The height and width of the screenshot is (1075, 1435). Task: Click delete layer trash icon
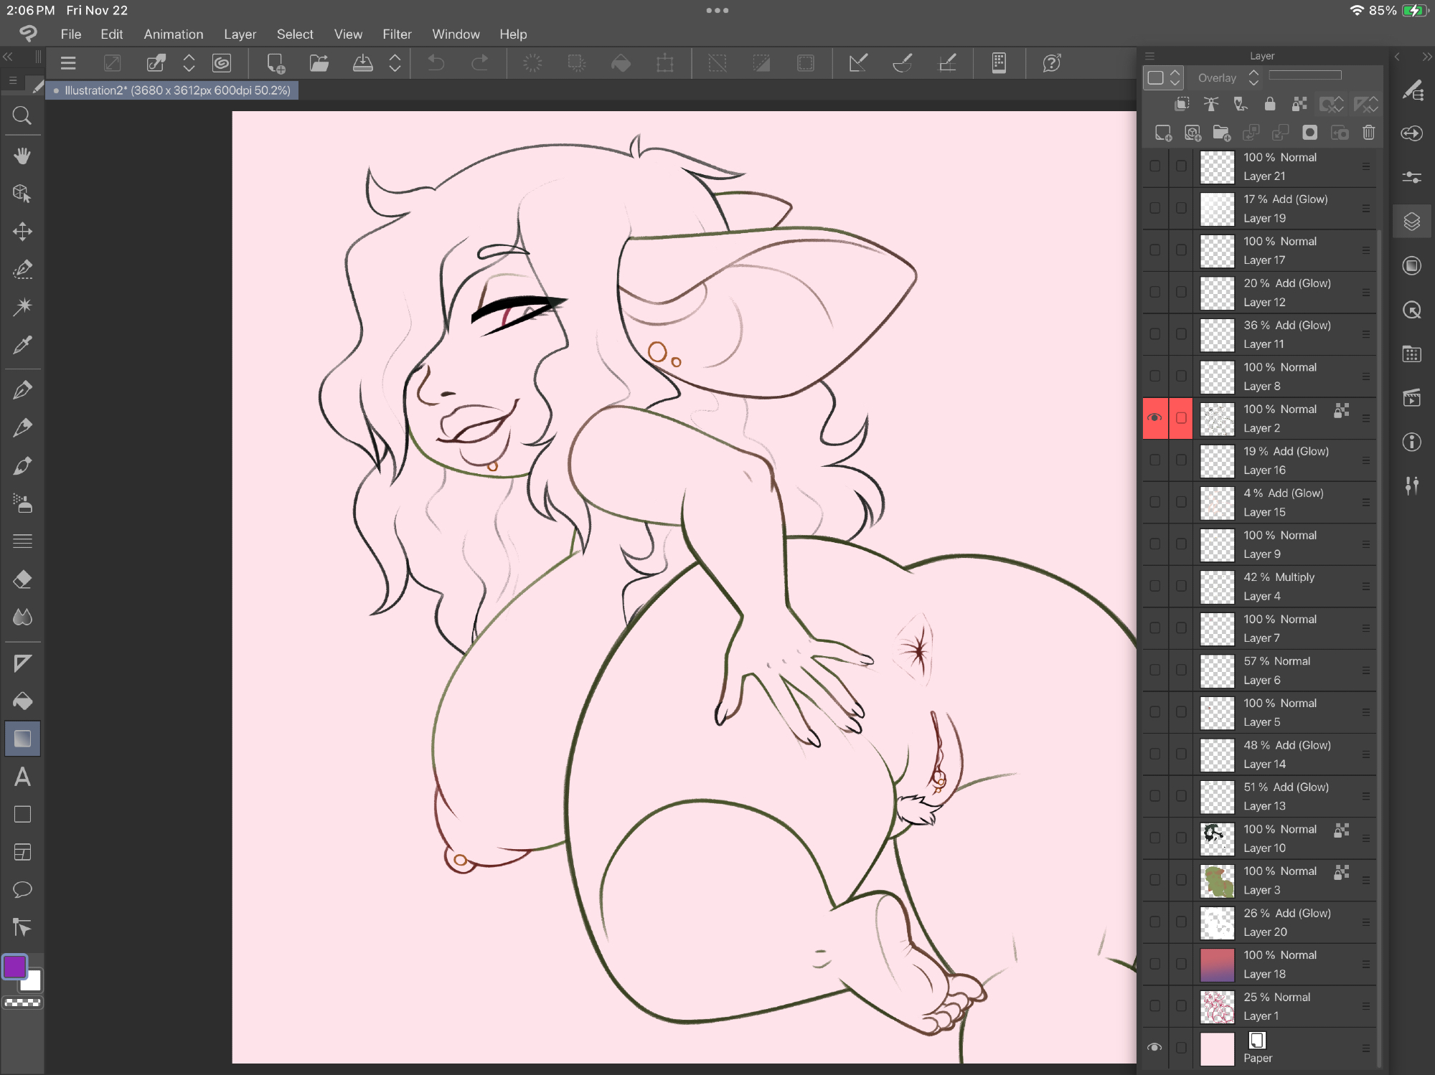pyautogui.click(x=1368, y=133)
